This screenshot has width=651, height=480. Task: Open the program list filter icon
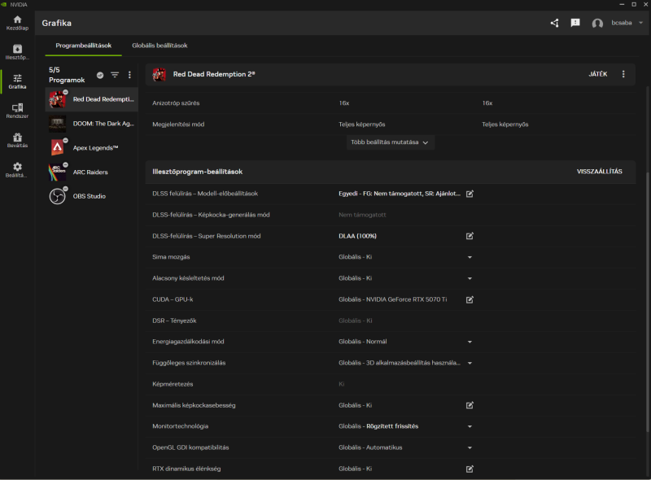[115, 75]
